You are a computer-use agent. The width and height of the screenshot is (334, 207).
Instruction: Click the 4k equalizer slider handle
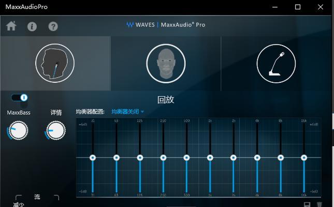257,158
